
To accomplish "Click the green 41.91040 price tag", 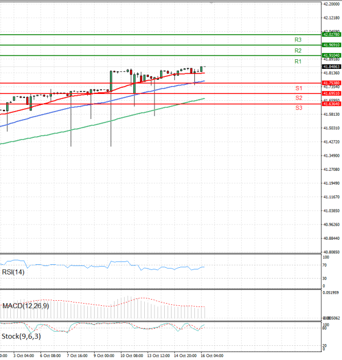I will 331,55.
